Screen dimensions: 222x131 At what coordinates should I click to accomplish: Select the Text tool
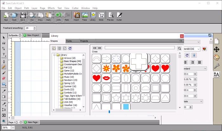(4, 55)
